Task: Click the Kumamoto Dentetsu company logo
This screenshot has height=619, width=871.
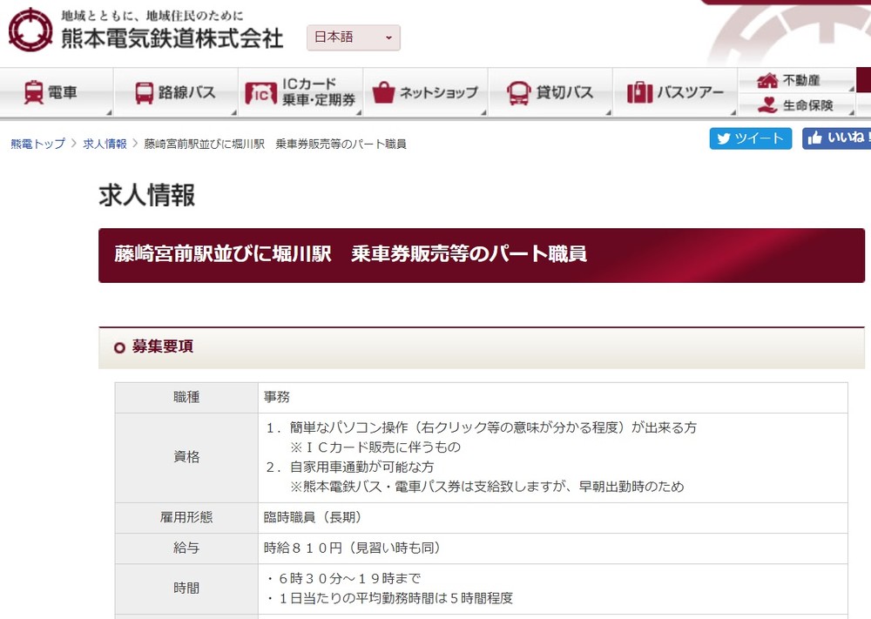Action: (x=30, y=30)
